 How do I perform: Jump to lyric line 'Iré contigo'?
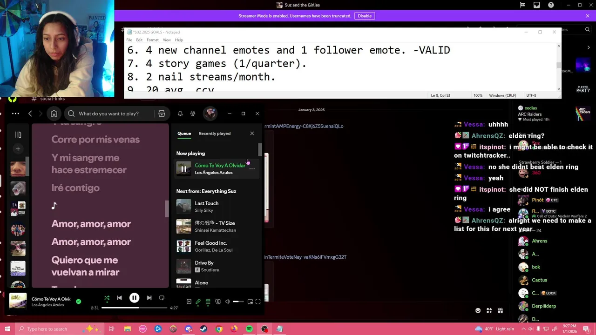[75, 188]
